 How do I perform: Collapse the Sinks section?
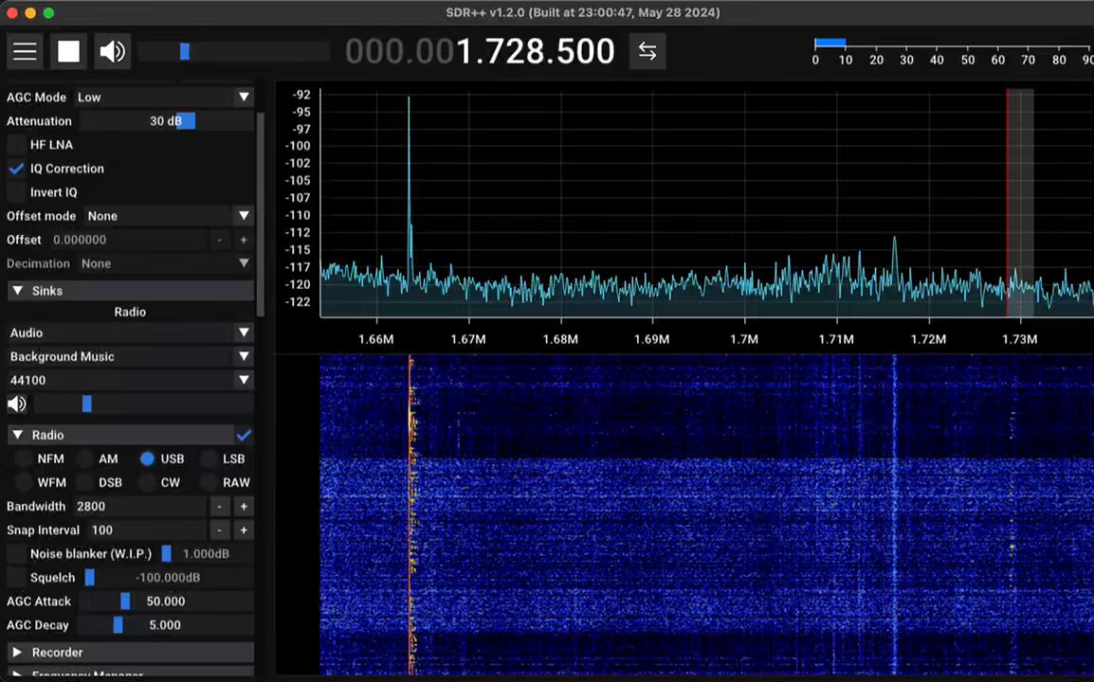pyautogui.click(x=131, y=291)
